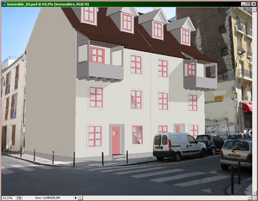Close the immeuble_05.psd document window
This screenshot has width=258, height=201.
[x=254, y=4]
